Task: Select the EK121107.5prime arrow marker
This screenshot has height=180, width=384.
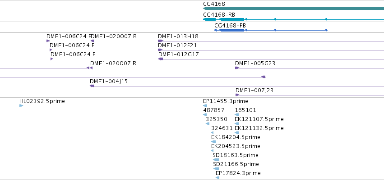Action: [236, 124]
